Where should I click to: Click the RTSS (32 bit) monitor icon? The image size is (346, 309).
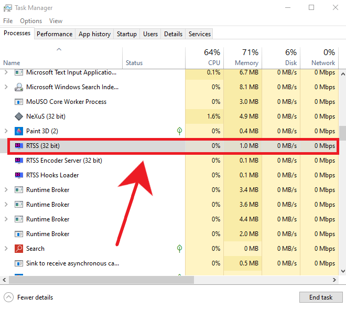coord(19,146)
